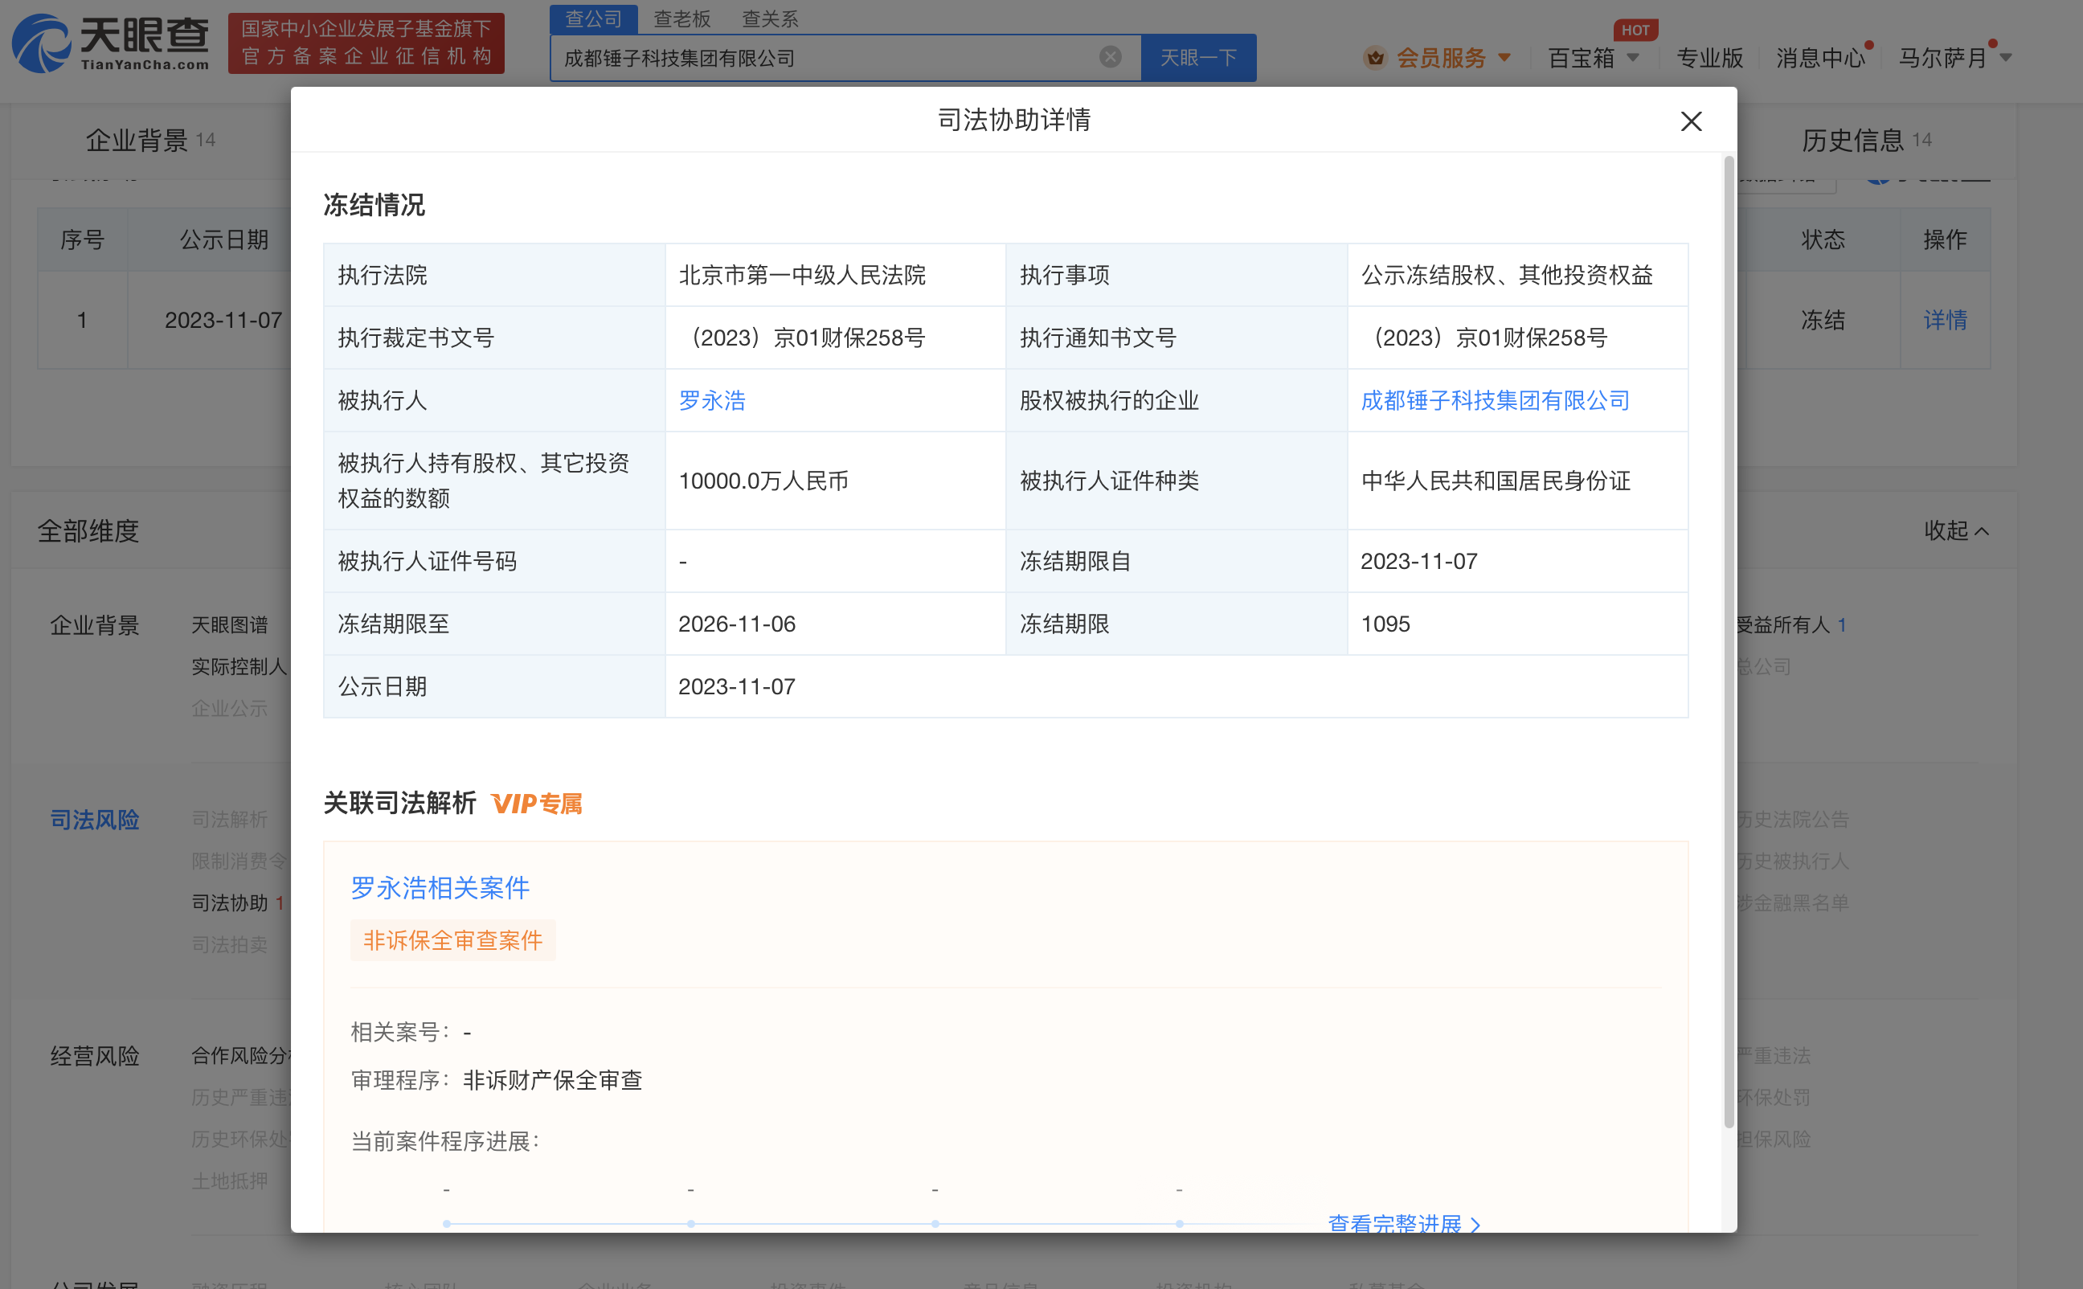Viewport: 2083px width, 1289px height.
Task: Open the 历史信息 tab
Action: [1852, 141]
